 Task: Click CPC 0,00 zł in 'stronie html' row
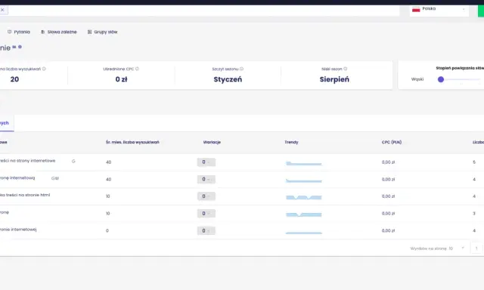tap(388, 196)
